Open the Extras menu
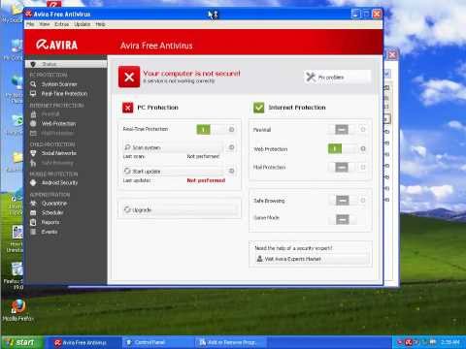 tap(61, 24)
